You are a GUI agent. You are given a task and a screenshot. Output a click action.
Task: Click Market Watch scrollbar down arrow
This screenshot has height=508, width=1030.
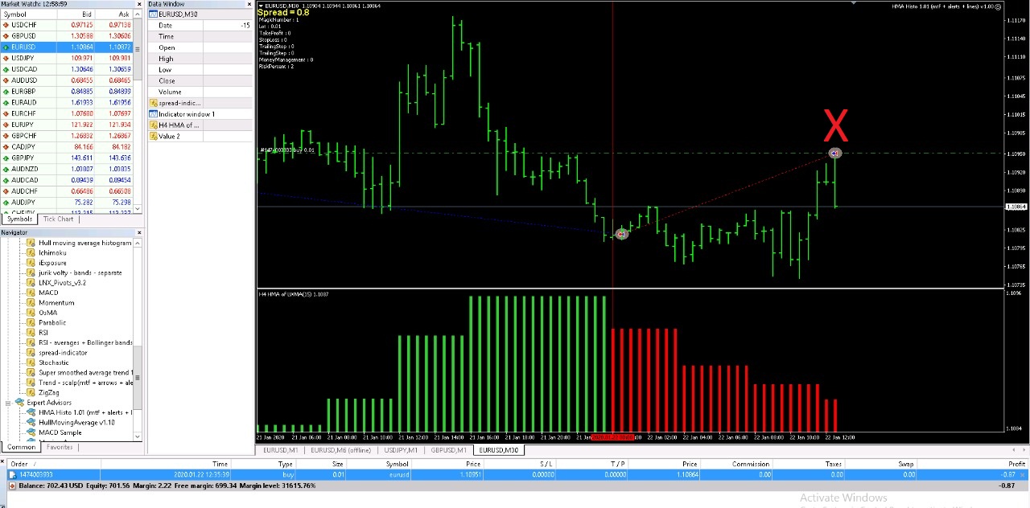tap(139, 210)
